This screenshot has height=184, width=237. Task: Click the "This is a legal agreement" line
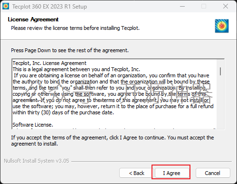[x=76, y=69]
